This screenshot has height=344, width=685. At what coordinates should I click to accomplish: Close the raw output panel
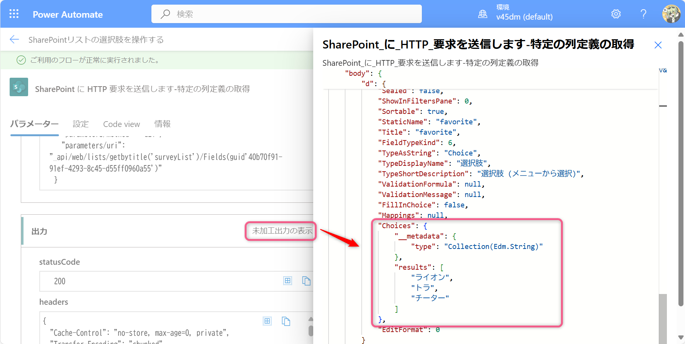(x=658, y=45)
